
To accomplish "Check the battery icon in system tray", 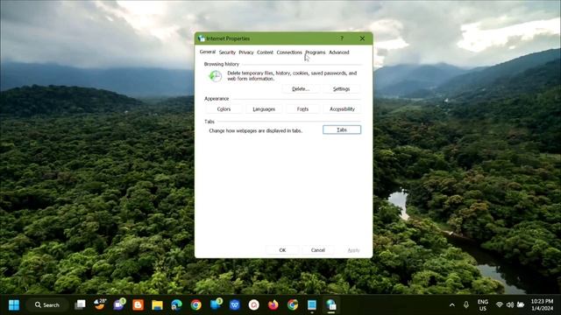I will coord(521,304).
